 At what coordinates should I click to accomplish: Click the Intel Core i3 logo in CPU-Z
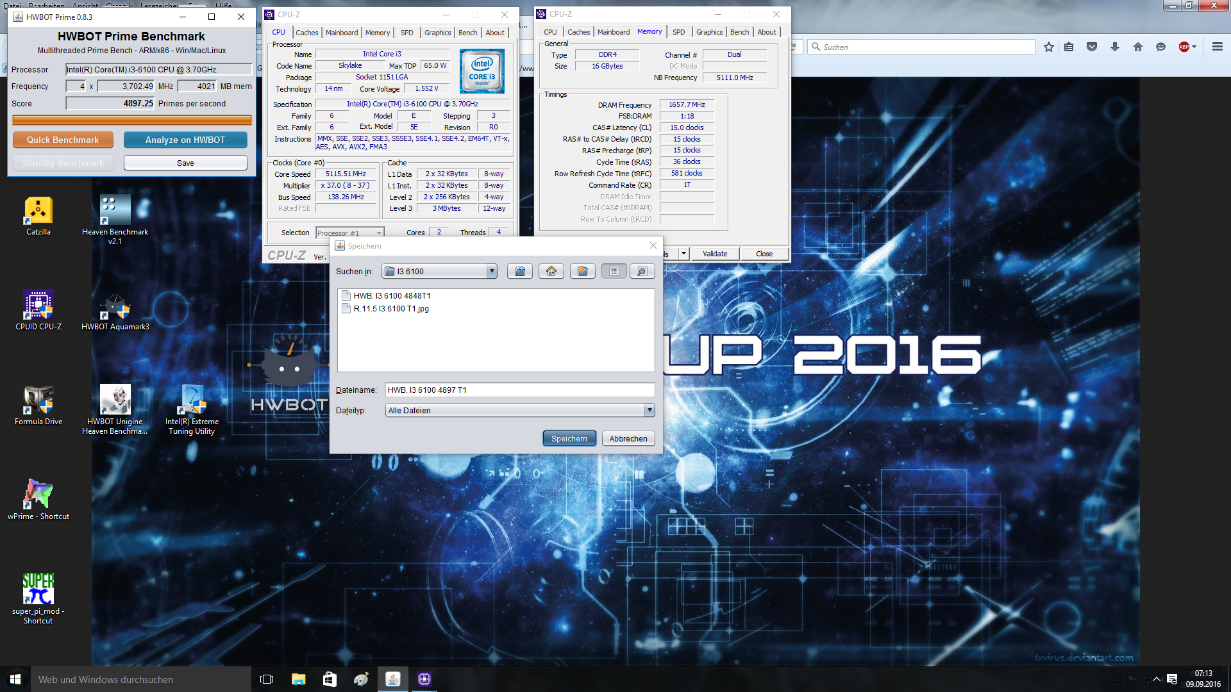482,71
